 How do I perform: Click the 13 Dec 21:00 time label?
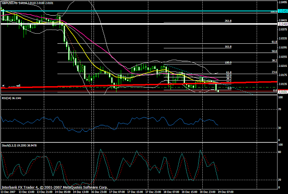[x=44, y=192]
